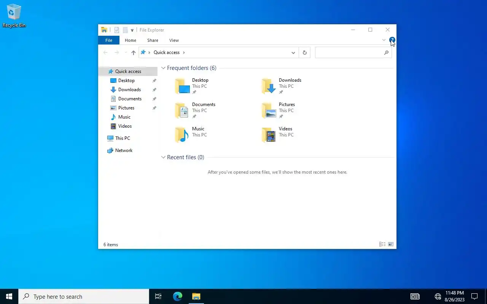
Task: Switch to Details view icon in status bar
Action: tap(382, 244)
